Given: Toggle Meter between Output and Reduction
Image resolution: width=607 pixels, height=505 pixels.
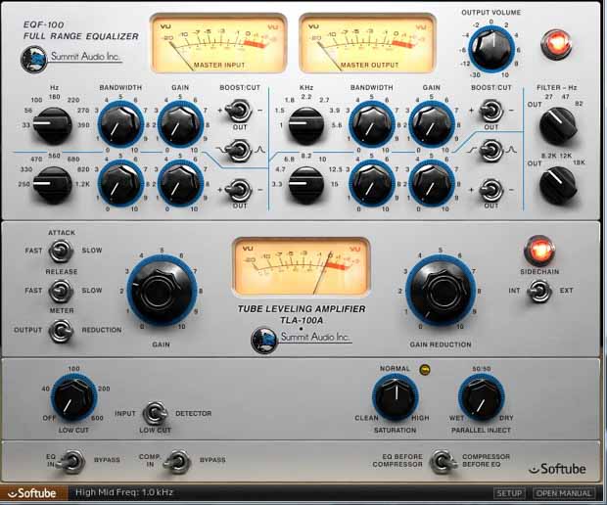Looking at the screenshot, I should click(x=62, y=331).
